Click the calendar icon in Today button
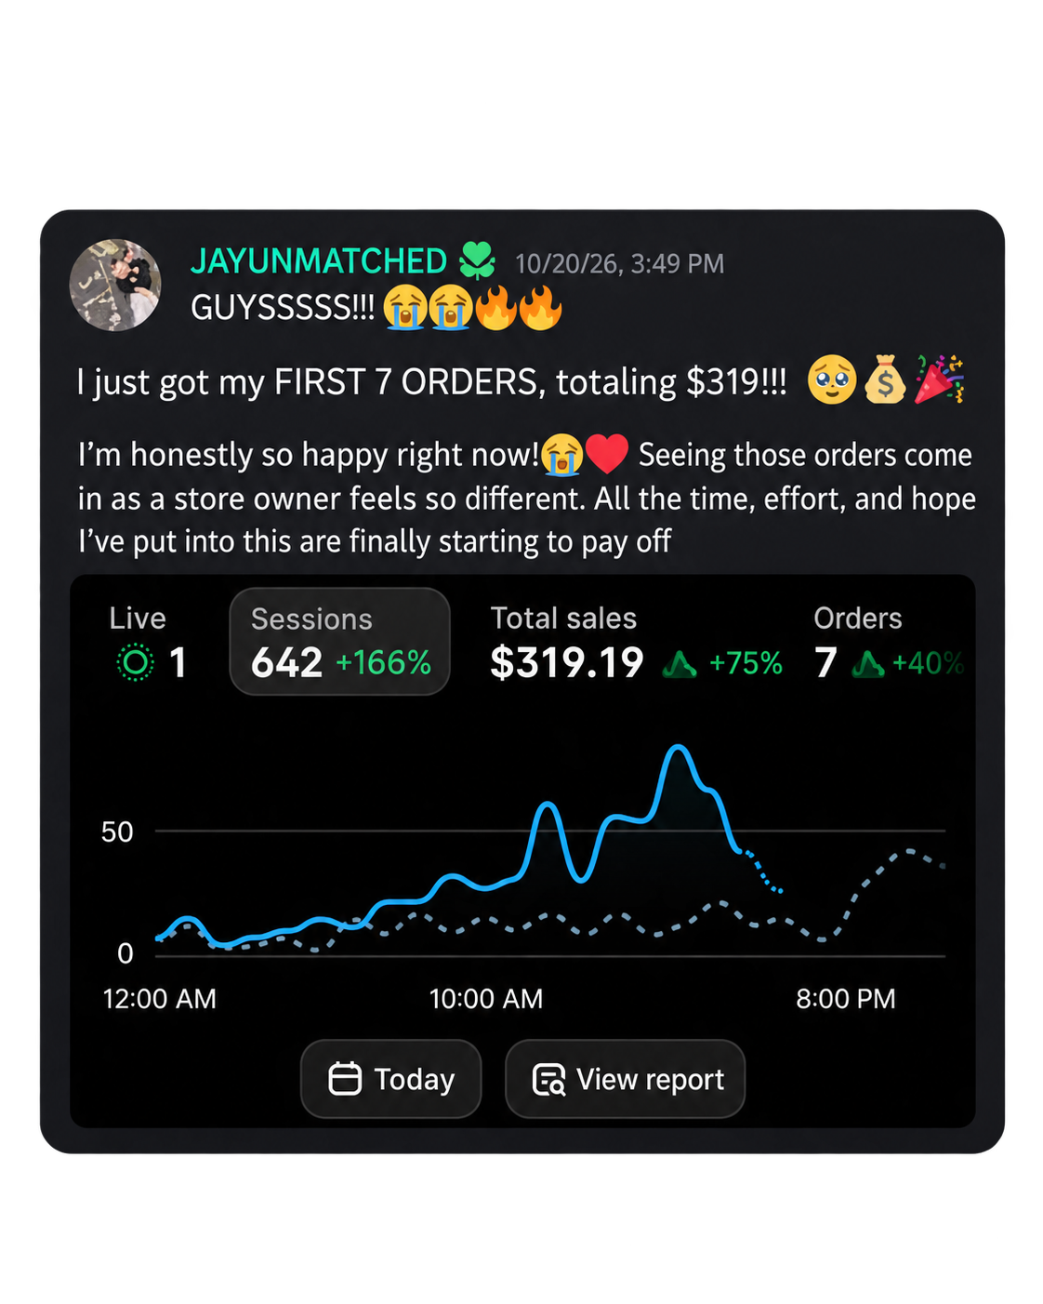Viewport: 1043px width, 1304px height. point(345,1079)
